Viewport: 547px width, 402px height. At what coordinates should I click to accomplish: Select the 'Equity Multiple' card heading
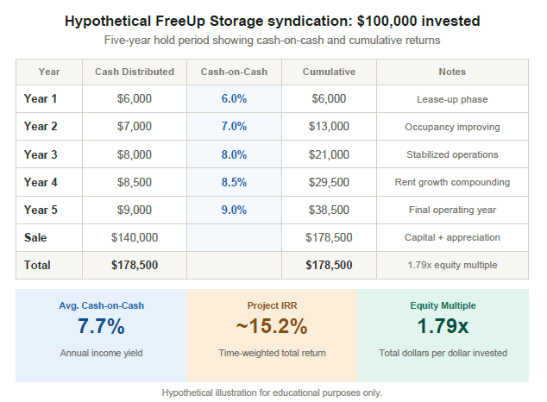click(x=443, y=305)
